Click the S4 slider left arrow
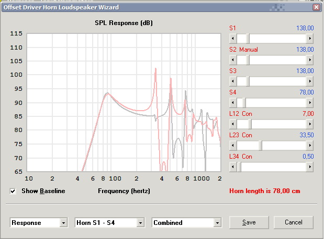This screenshot has height=239, width=335. tap(233, 103)
